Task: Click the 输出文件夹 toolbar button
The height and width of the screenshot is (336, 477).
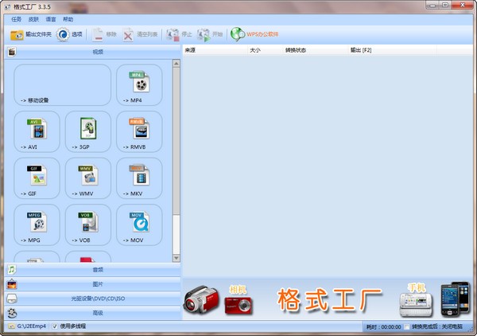Action: coord(31,34)
